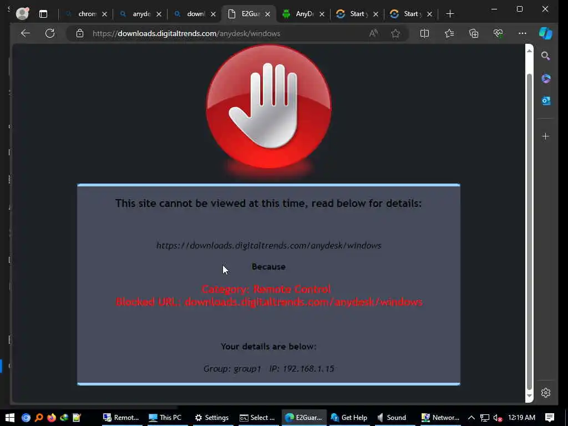Open the muted volume tray icon

(498, 418)
